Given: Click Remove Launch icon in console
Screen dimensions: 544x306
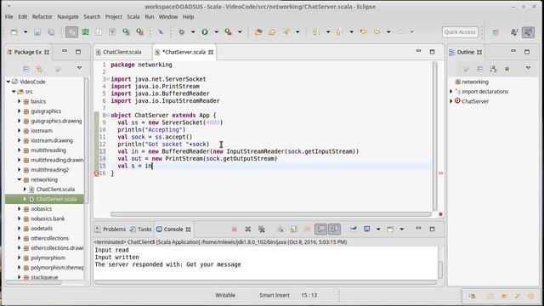Looking at the screenshot, I should coord(247,229).
